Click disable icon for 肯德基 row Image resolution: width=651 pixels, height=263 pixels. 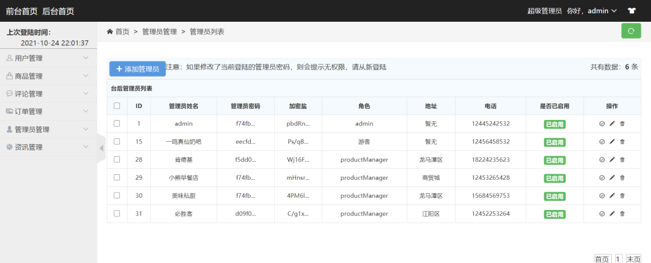tap(602, 159)
